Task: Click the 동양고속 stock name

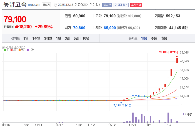Action: click(x=15, y=4)
